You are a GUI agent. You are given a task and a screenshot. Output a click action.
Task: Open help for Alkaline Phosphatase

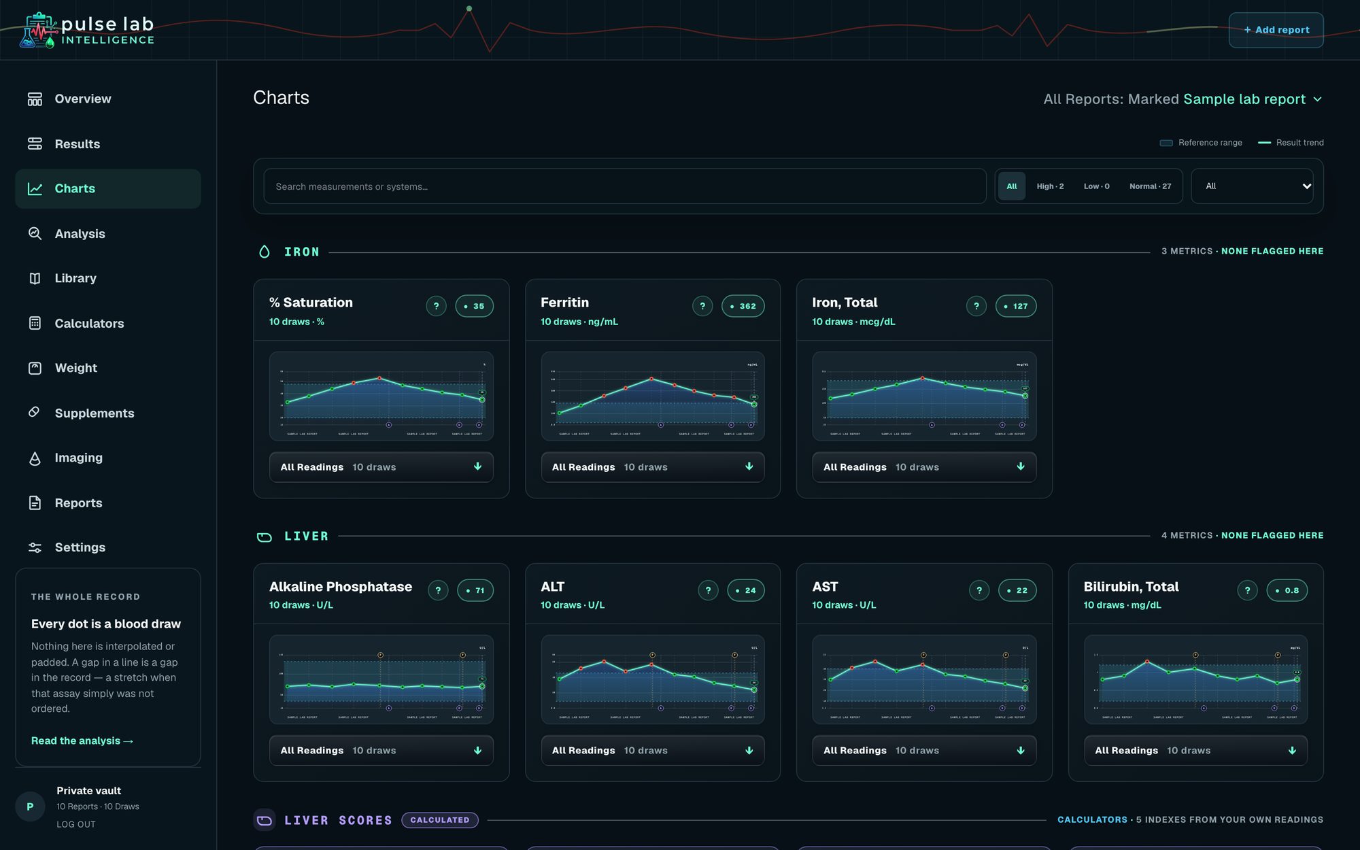(438, 590)
